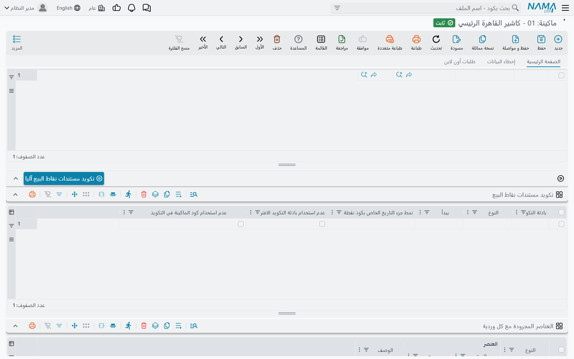
Task: Switch to إخطاء البيانات tab
Action: click(x=501, y=62)
